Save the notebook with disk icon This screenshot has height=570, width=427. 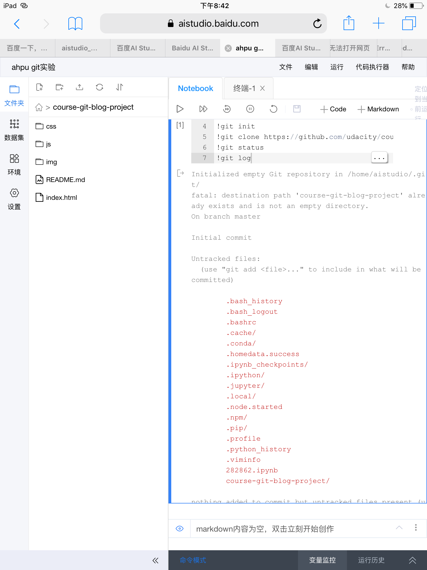[x=297, y=109]
